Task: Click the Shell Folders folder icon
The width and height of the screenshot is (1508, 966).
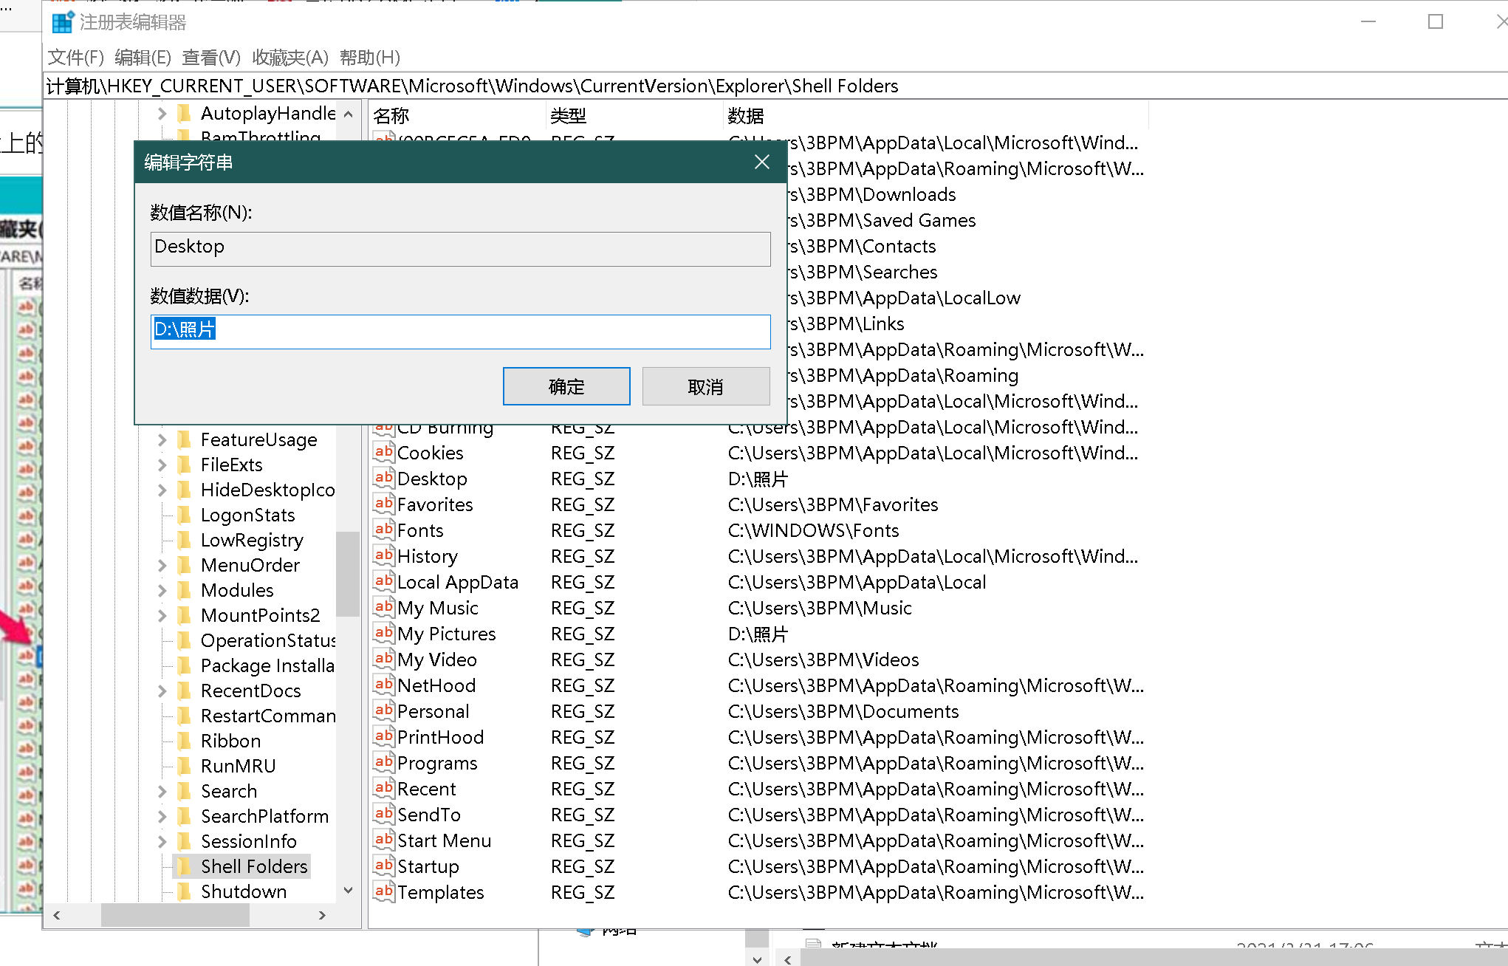Action: click(x=185, y=866)
